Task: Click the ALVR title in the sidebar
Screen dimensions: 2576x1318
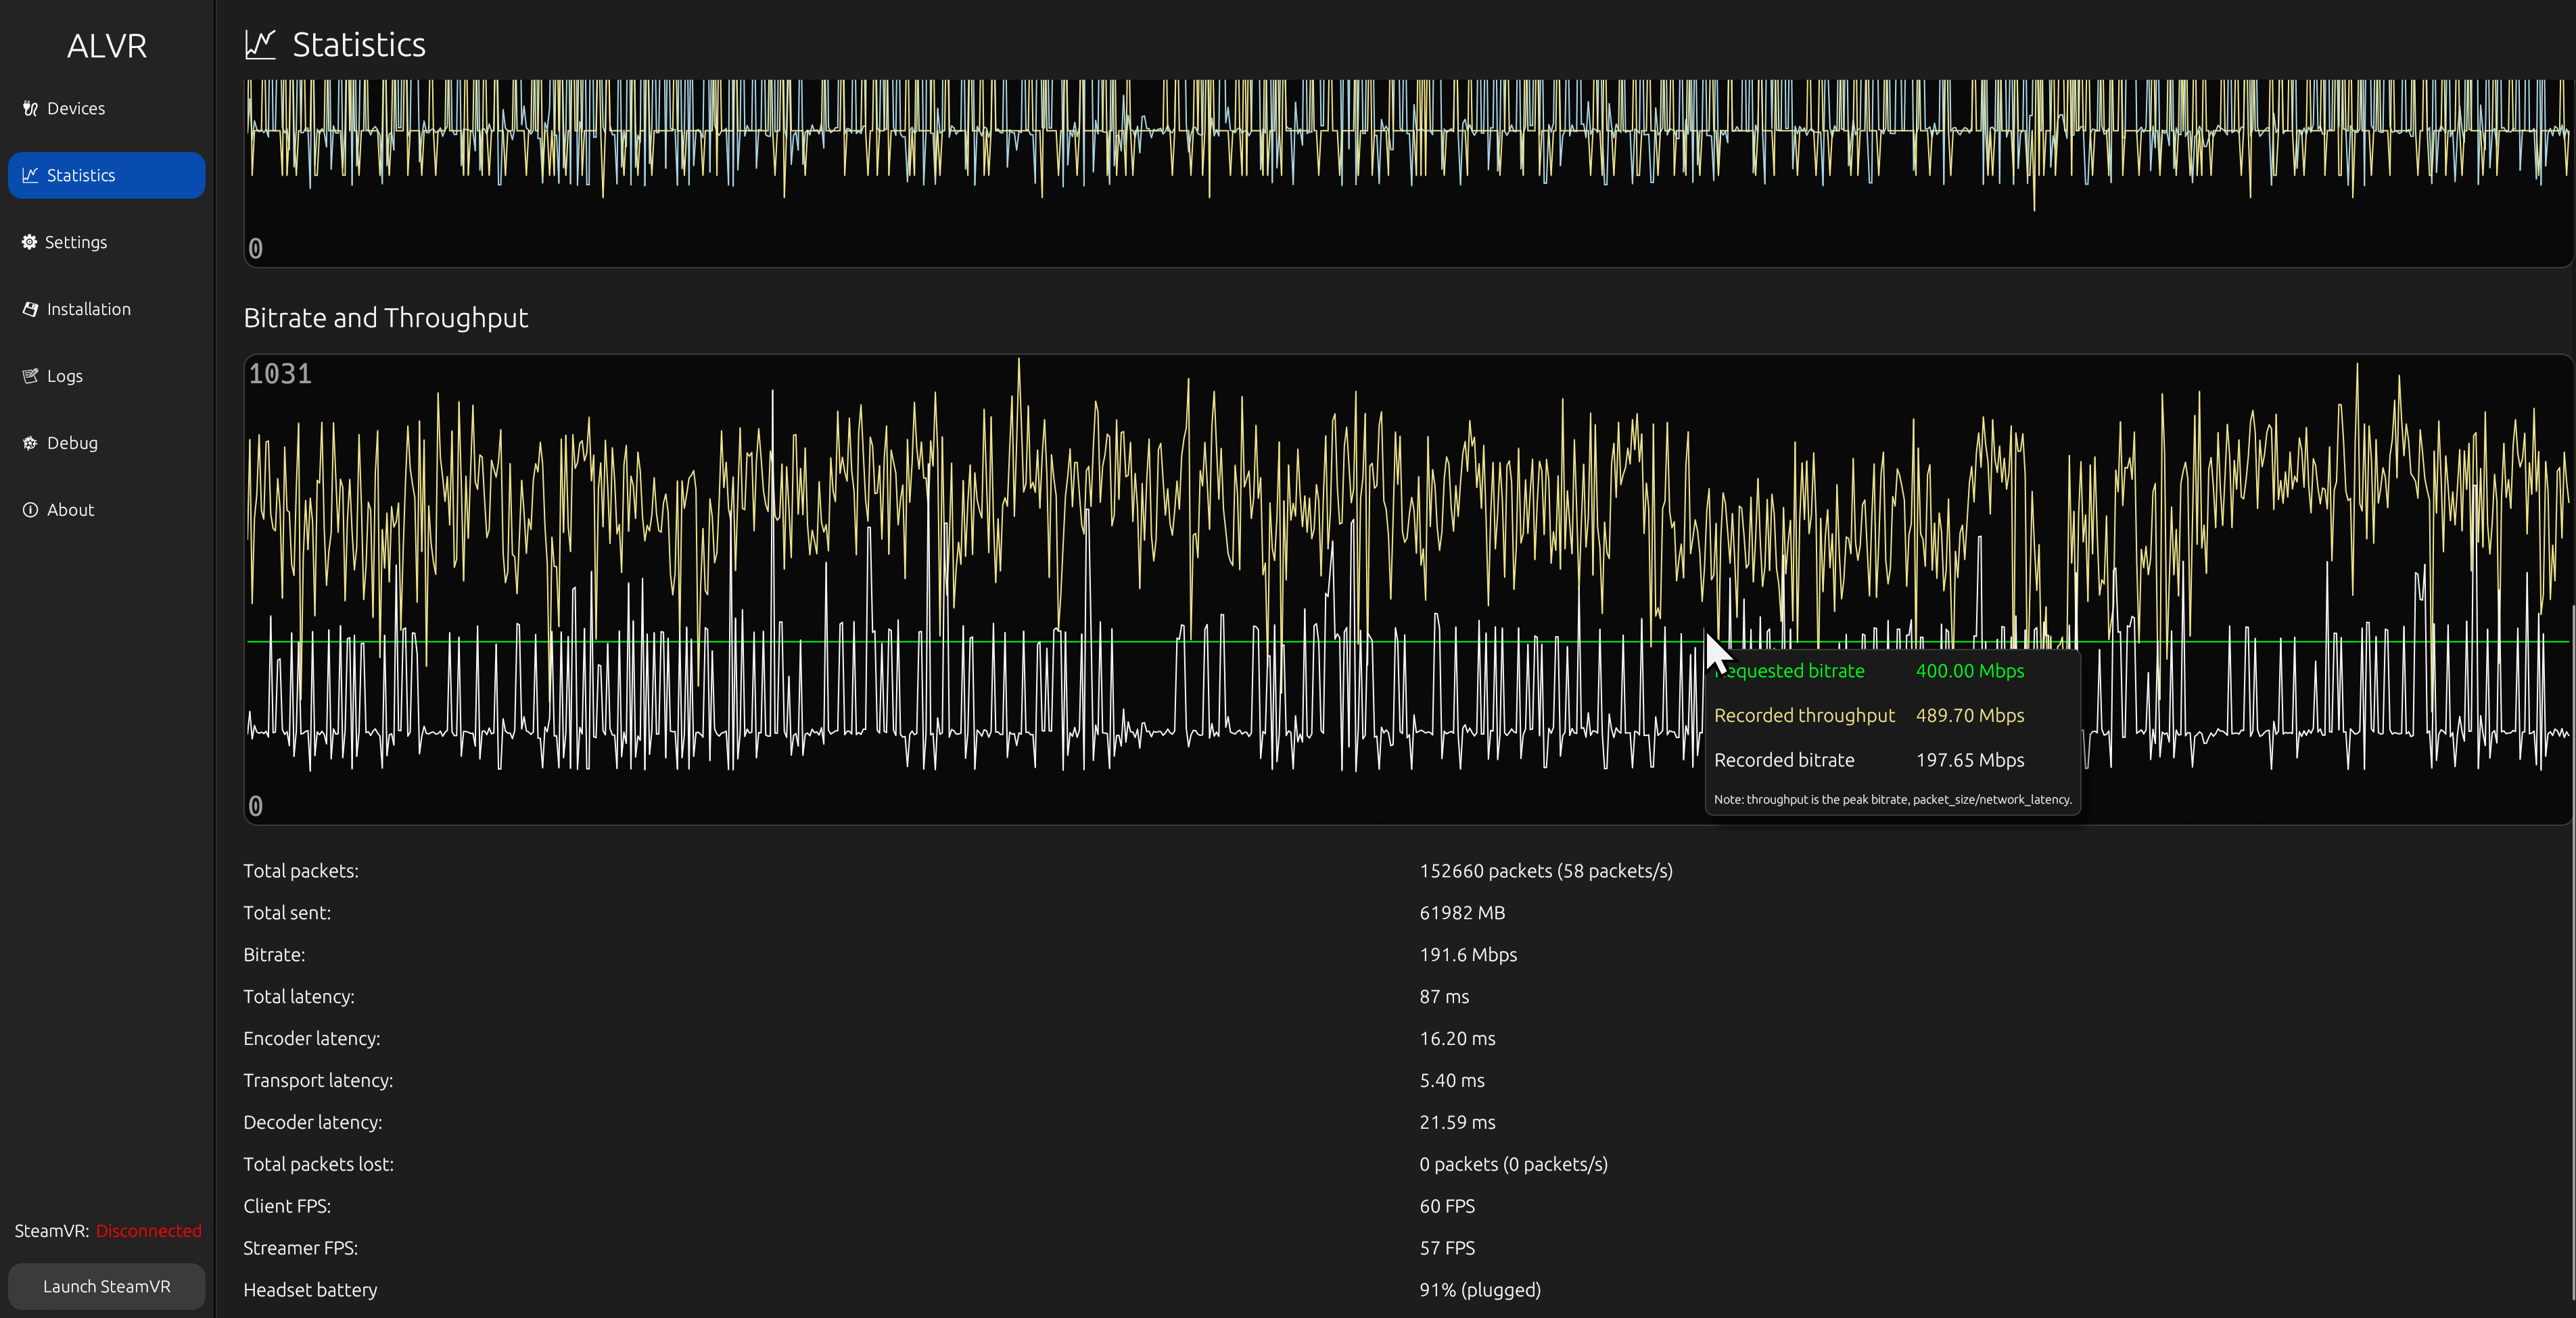Action: point(107,46)
